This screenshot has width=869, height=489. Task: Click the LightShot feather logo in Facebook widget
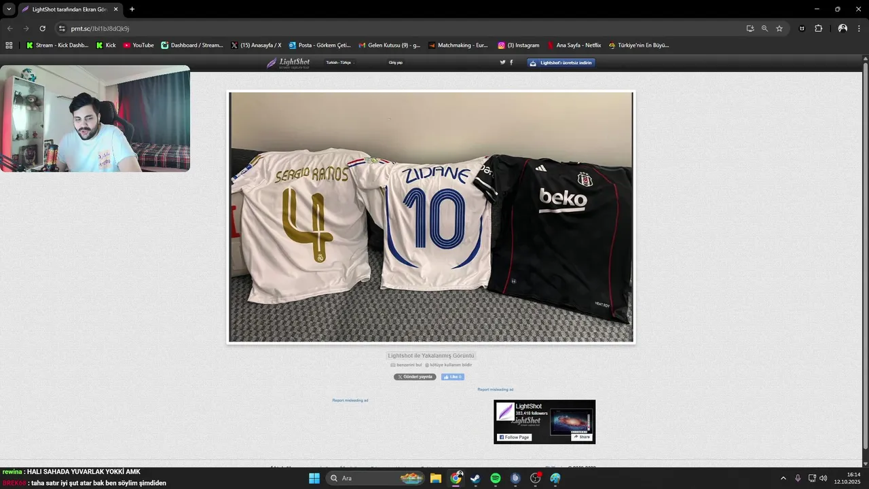tap(505, 412)
